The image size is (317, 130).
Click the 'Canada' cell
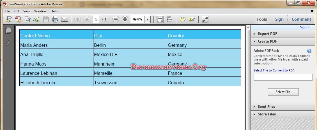tap(204, 81)
